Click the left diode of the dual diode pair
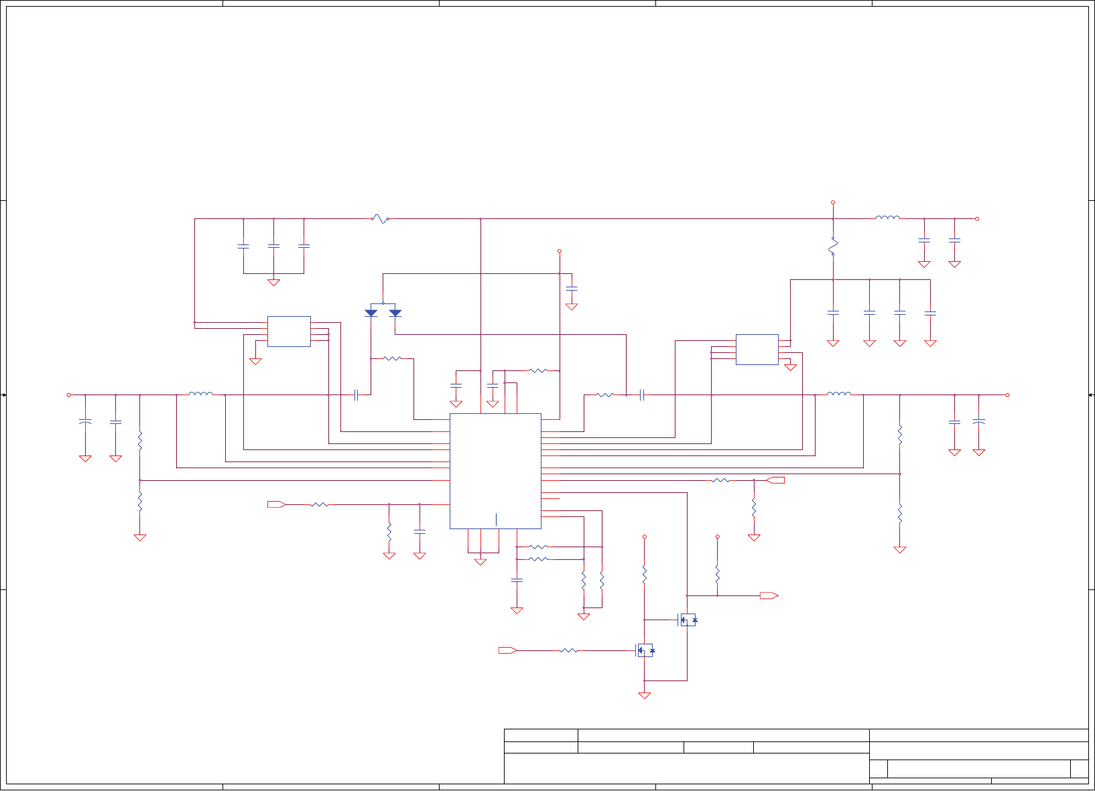Viewport: 1095px width, 791px height. coord(371,313)
